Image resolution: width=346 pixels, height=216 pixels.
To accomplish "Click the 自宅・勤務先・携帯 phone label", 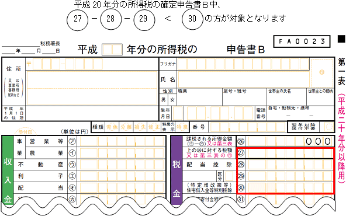I will (x=288, y=108).
